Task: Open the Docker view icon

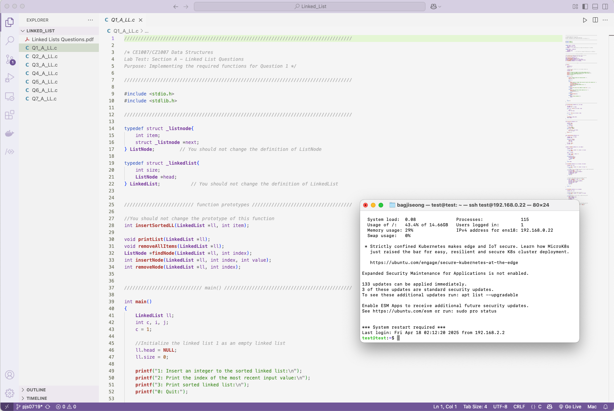Action: (10, 133)
